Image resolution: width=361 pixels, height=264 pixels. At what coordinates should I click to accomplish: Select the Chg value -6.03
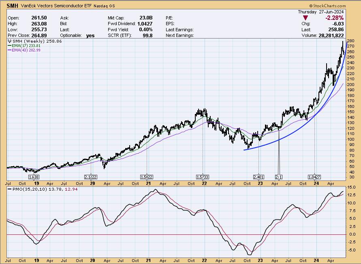pyautogui.click(x=338, y=24)
